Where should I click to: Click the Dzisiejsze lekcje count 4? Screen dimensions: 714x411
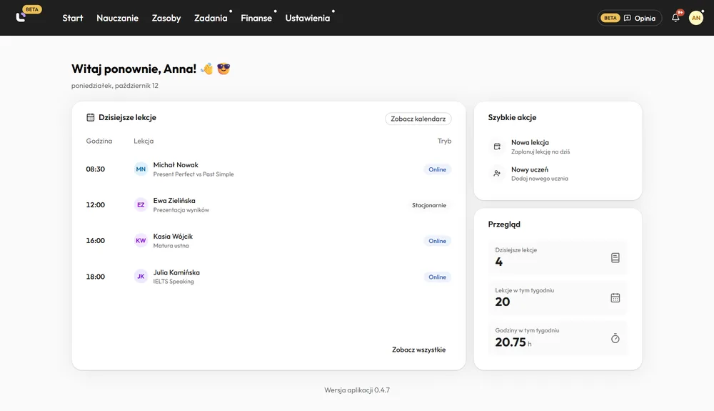498,262
